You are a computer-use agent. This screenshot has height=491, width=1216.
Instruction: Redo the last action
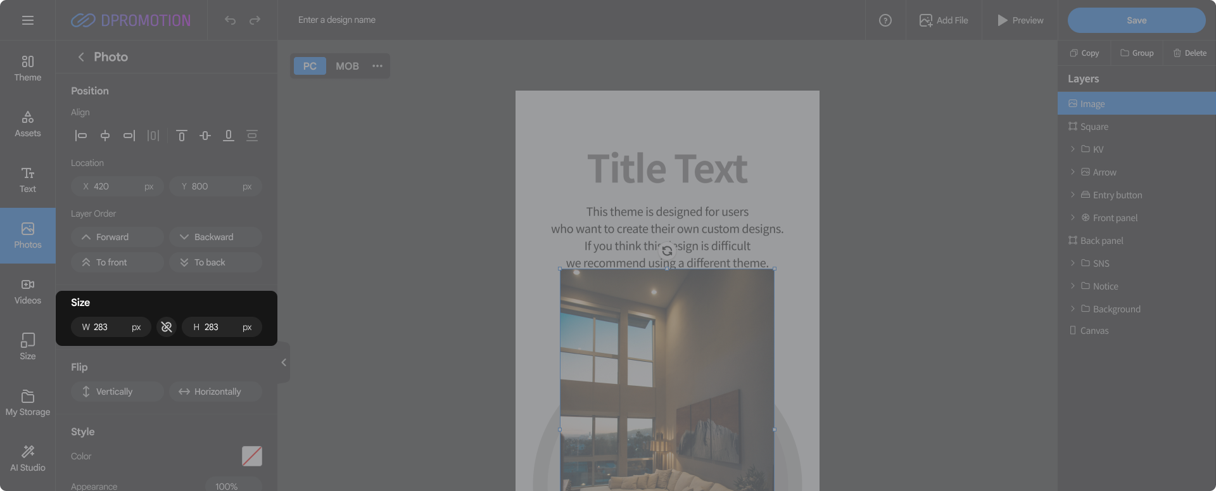(x=255, y=20)
